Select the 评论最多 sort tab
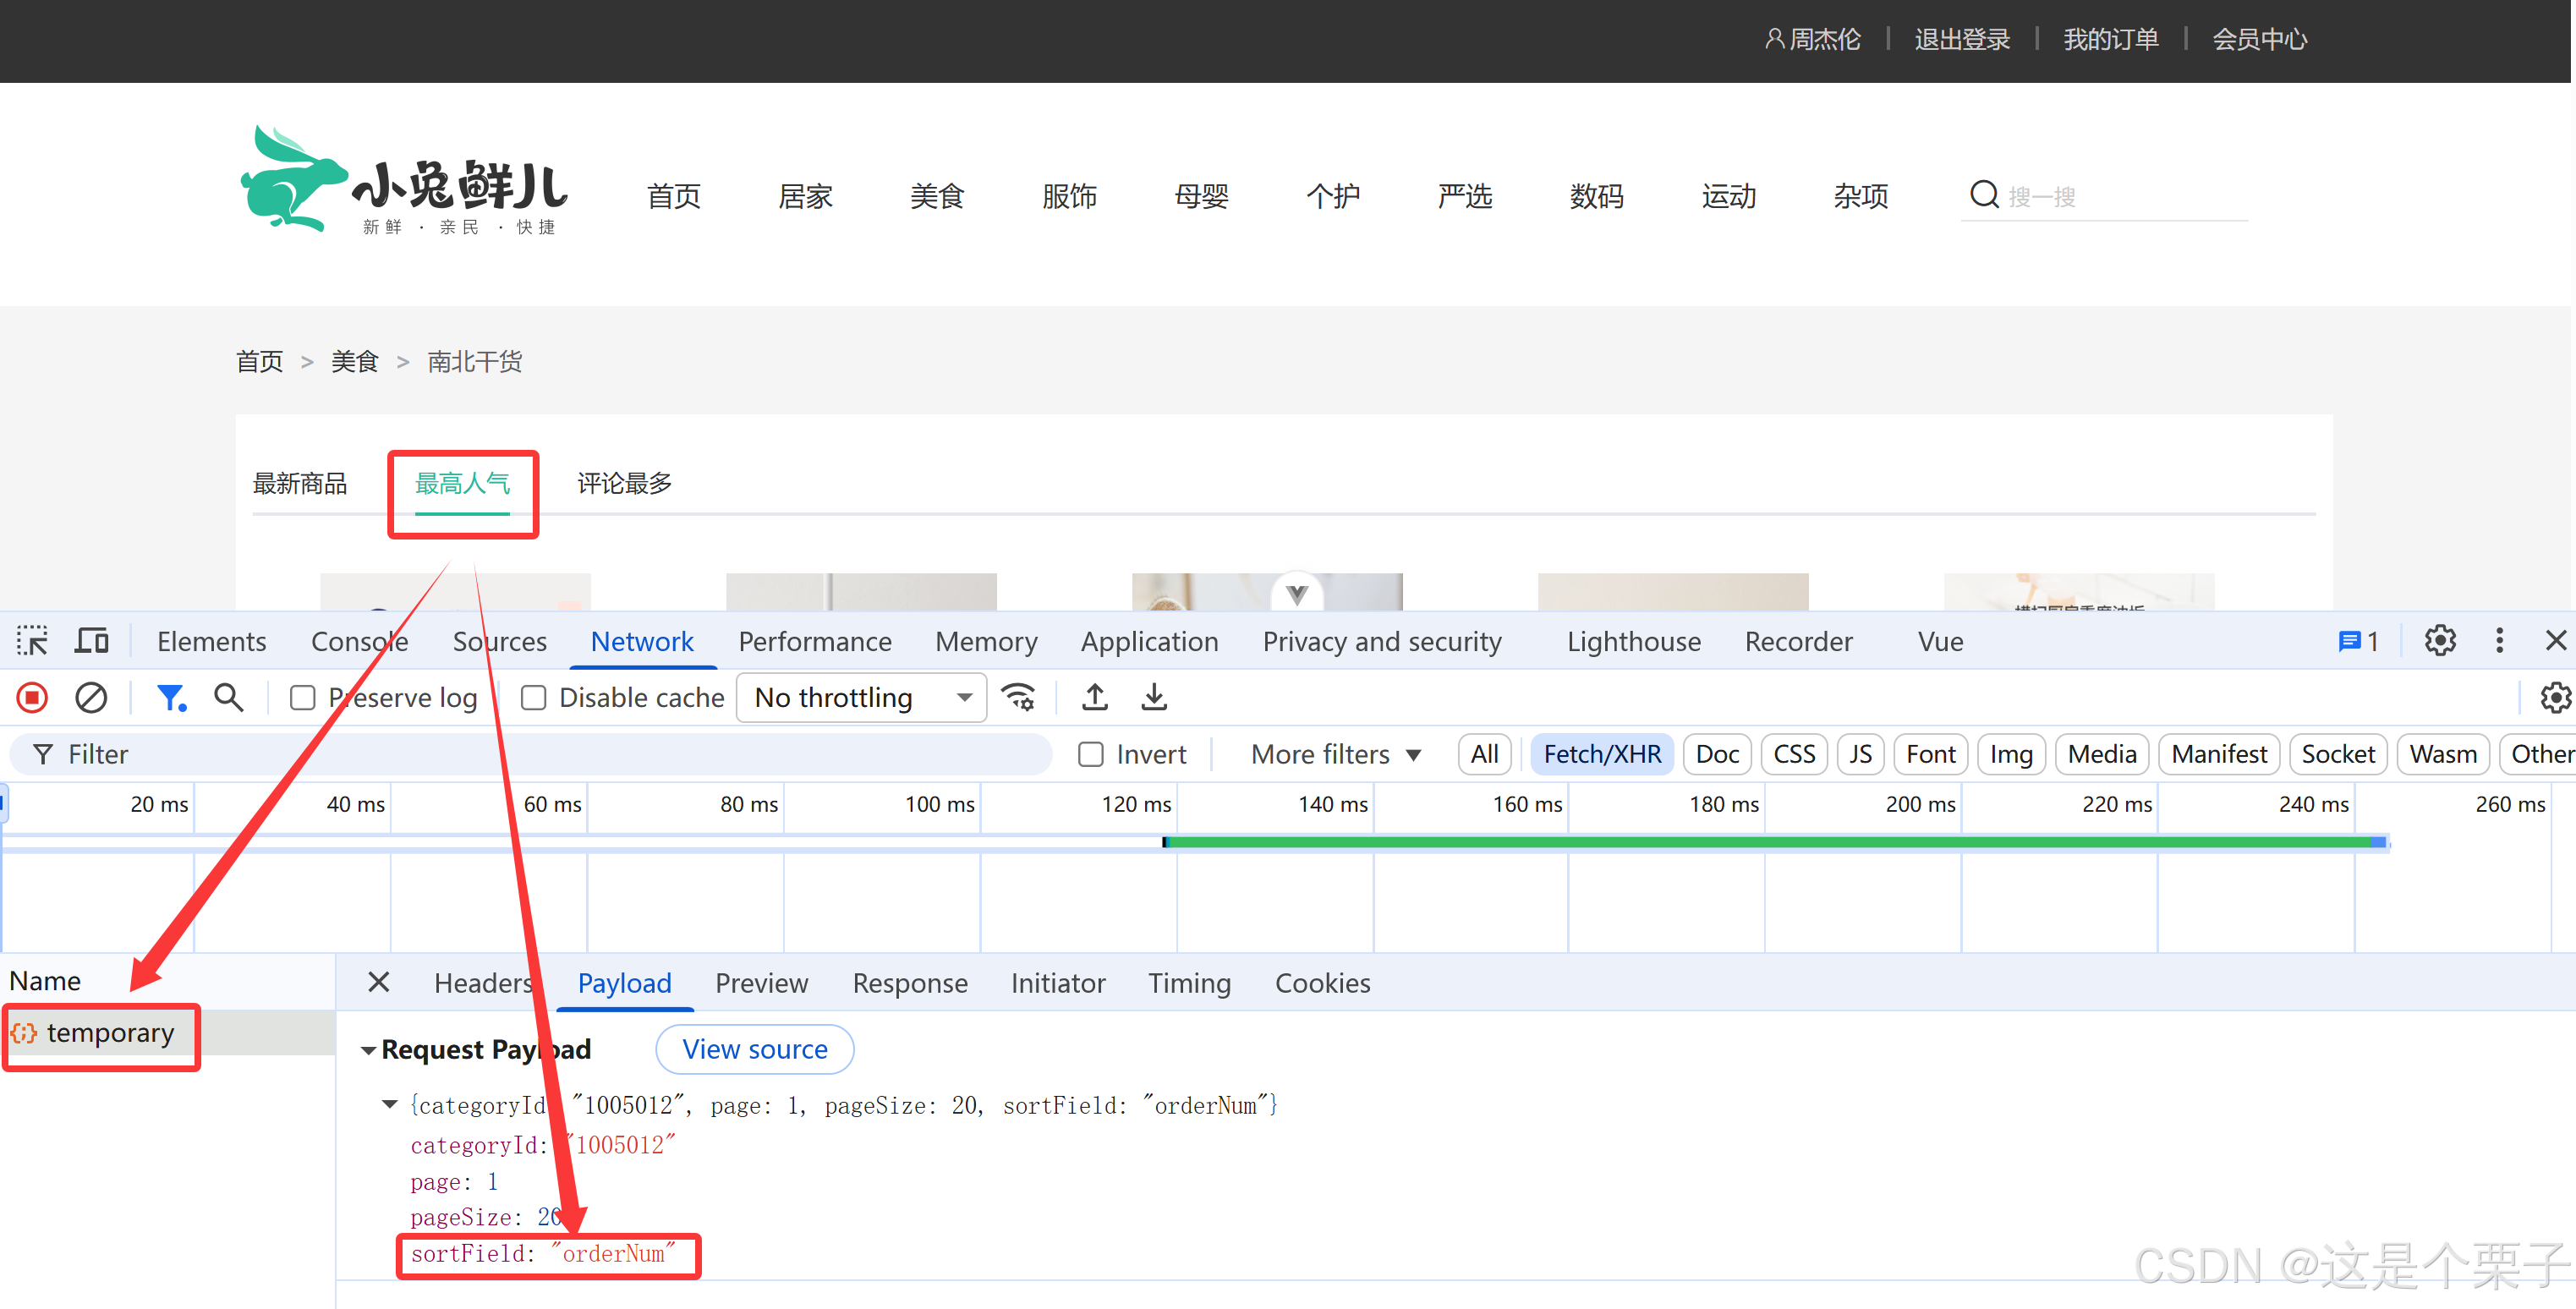Screen dimensions: 2576x1309 pyautogui.click(x=624, y=484)
